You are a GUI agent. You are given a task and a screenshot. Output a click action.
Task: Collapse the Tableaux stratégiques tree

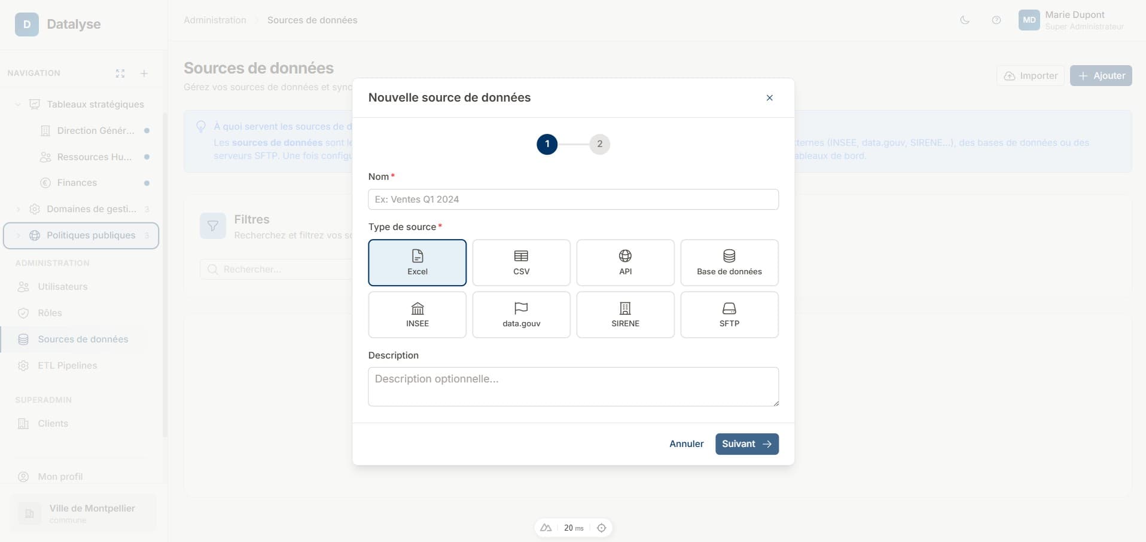point(18,105)
